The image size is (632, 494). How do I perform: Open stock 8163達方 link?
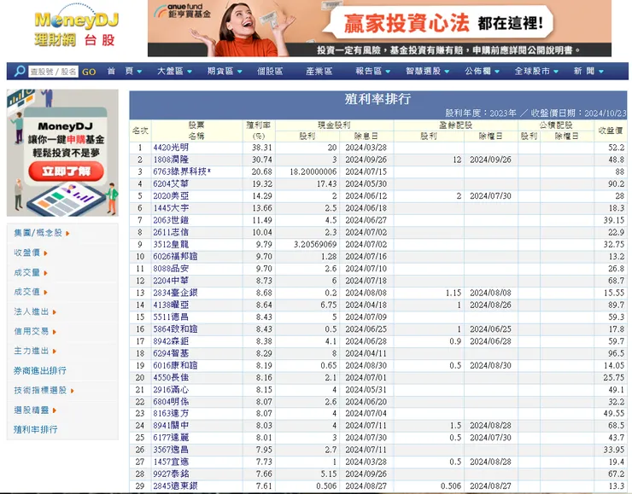click(171, 414)
